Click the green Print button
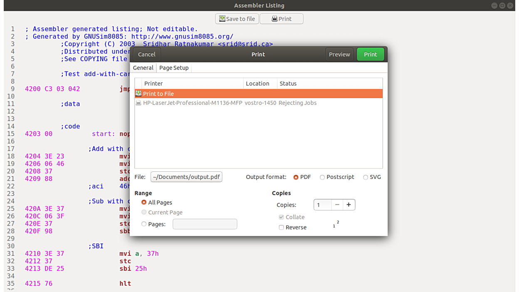Viewport: 519px width, 292px height. tap(370, 54)
